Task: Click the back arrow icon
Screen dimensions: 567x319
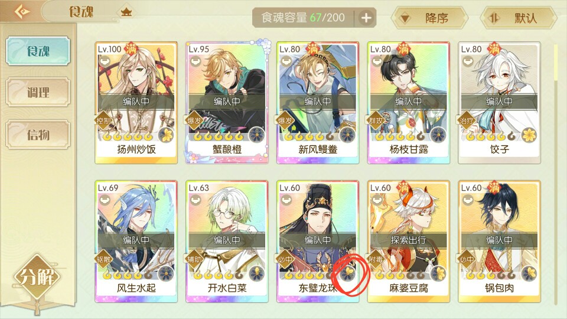Action: tap(22, 12)
